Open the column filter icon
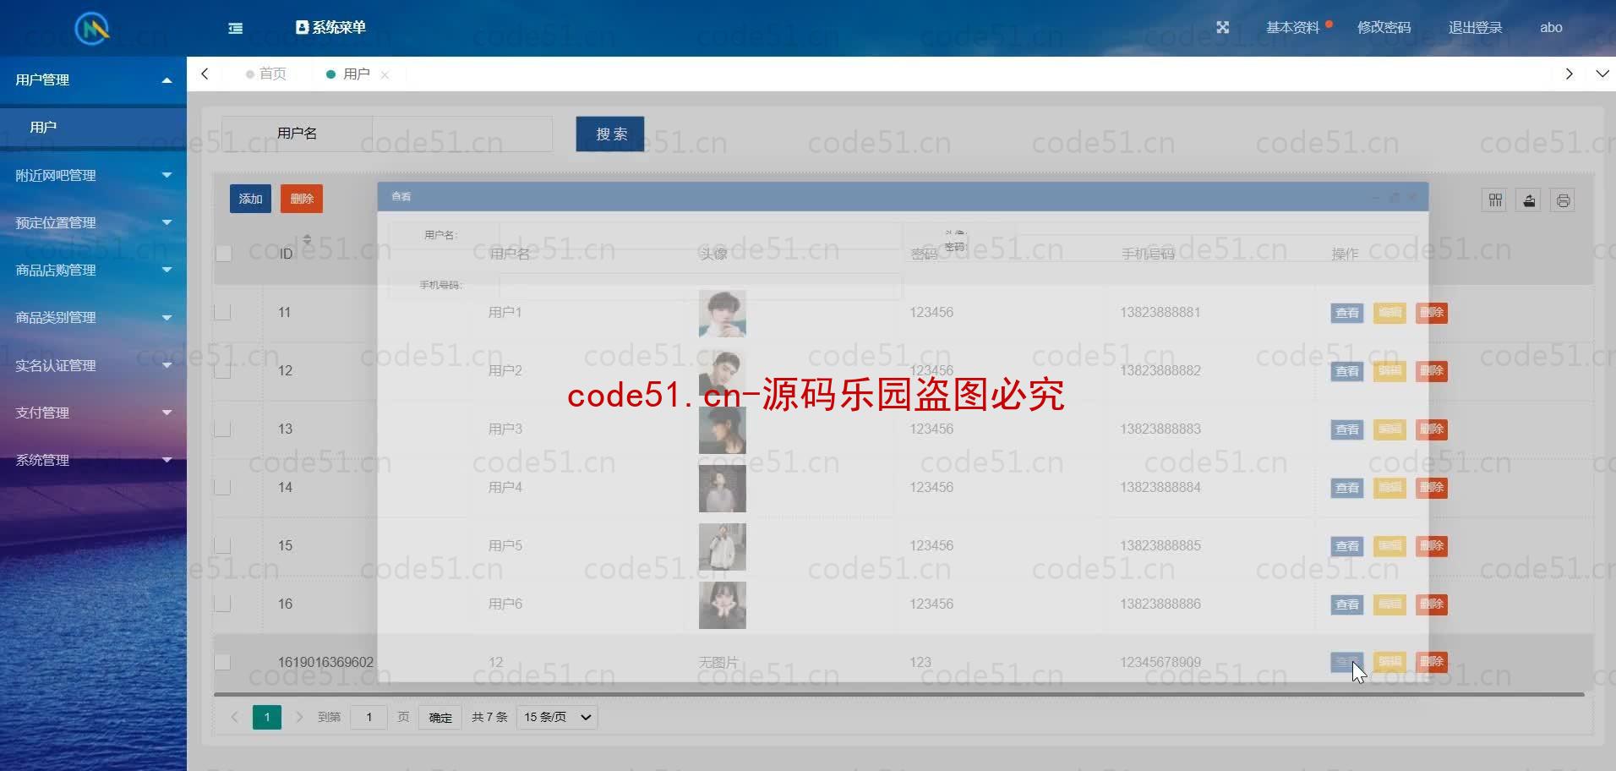1616x771 pixels. click(x=1495, y=200)
